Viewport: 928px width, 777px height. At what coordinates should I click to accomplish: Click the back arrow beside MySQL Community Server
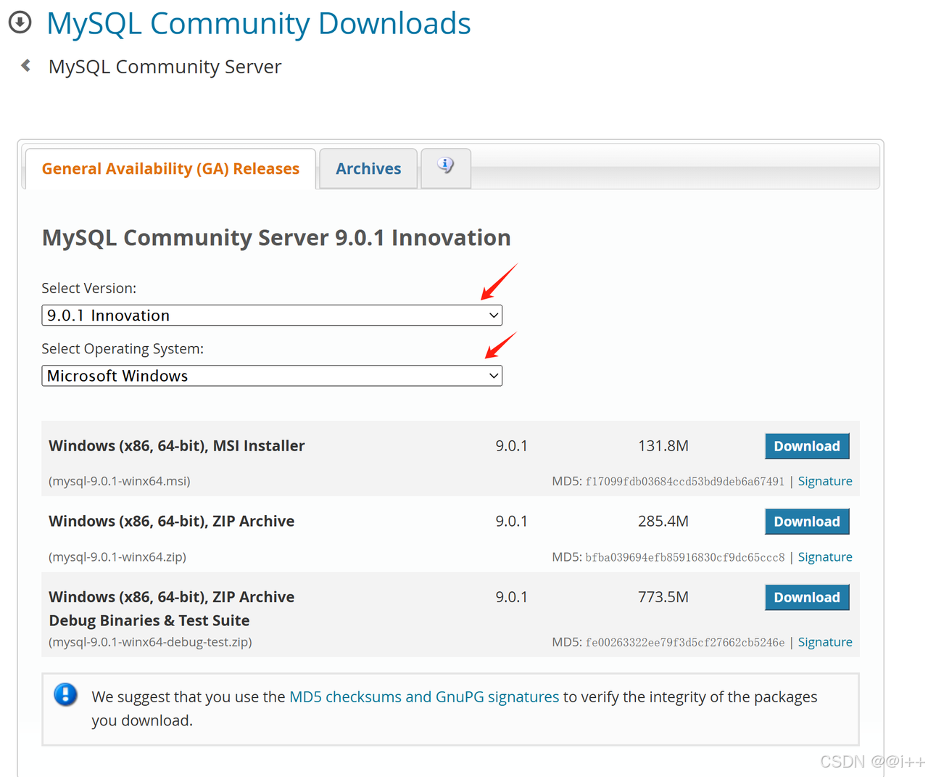(x=26, y=66)
